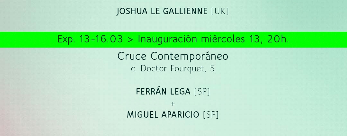Screen dimensions: 347x136
Task: Click the > arrow symbol in the banner
Action: click(130, 40)
